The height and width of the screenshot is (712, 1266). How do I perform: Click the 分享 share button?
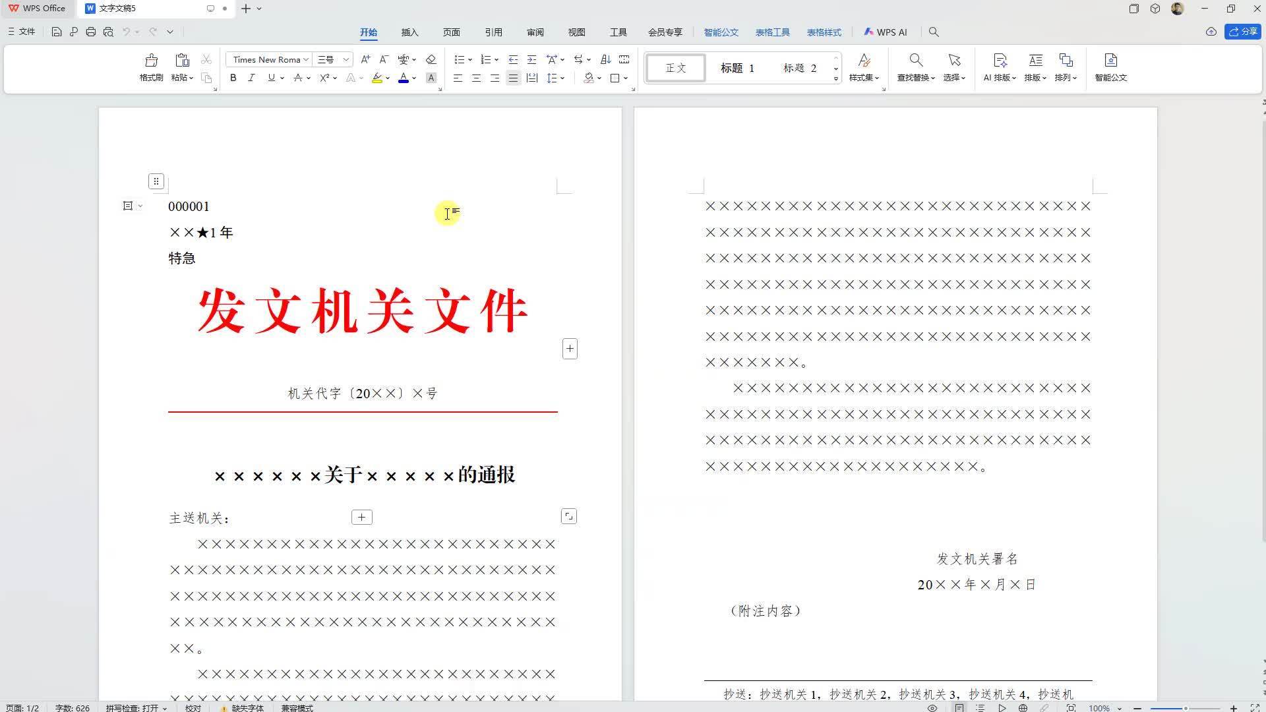(x=1242, y=31)
